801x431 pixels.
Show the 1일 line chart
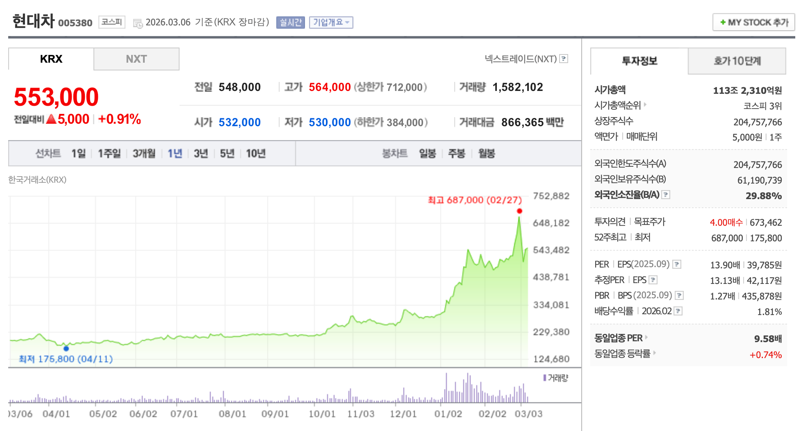[x=79, y=154]
